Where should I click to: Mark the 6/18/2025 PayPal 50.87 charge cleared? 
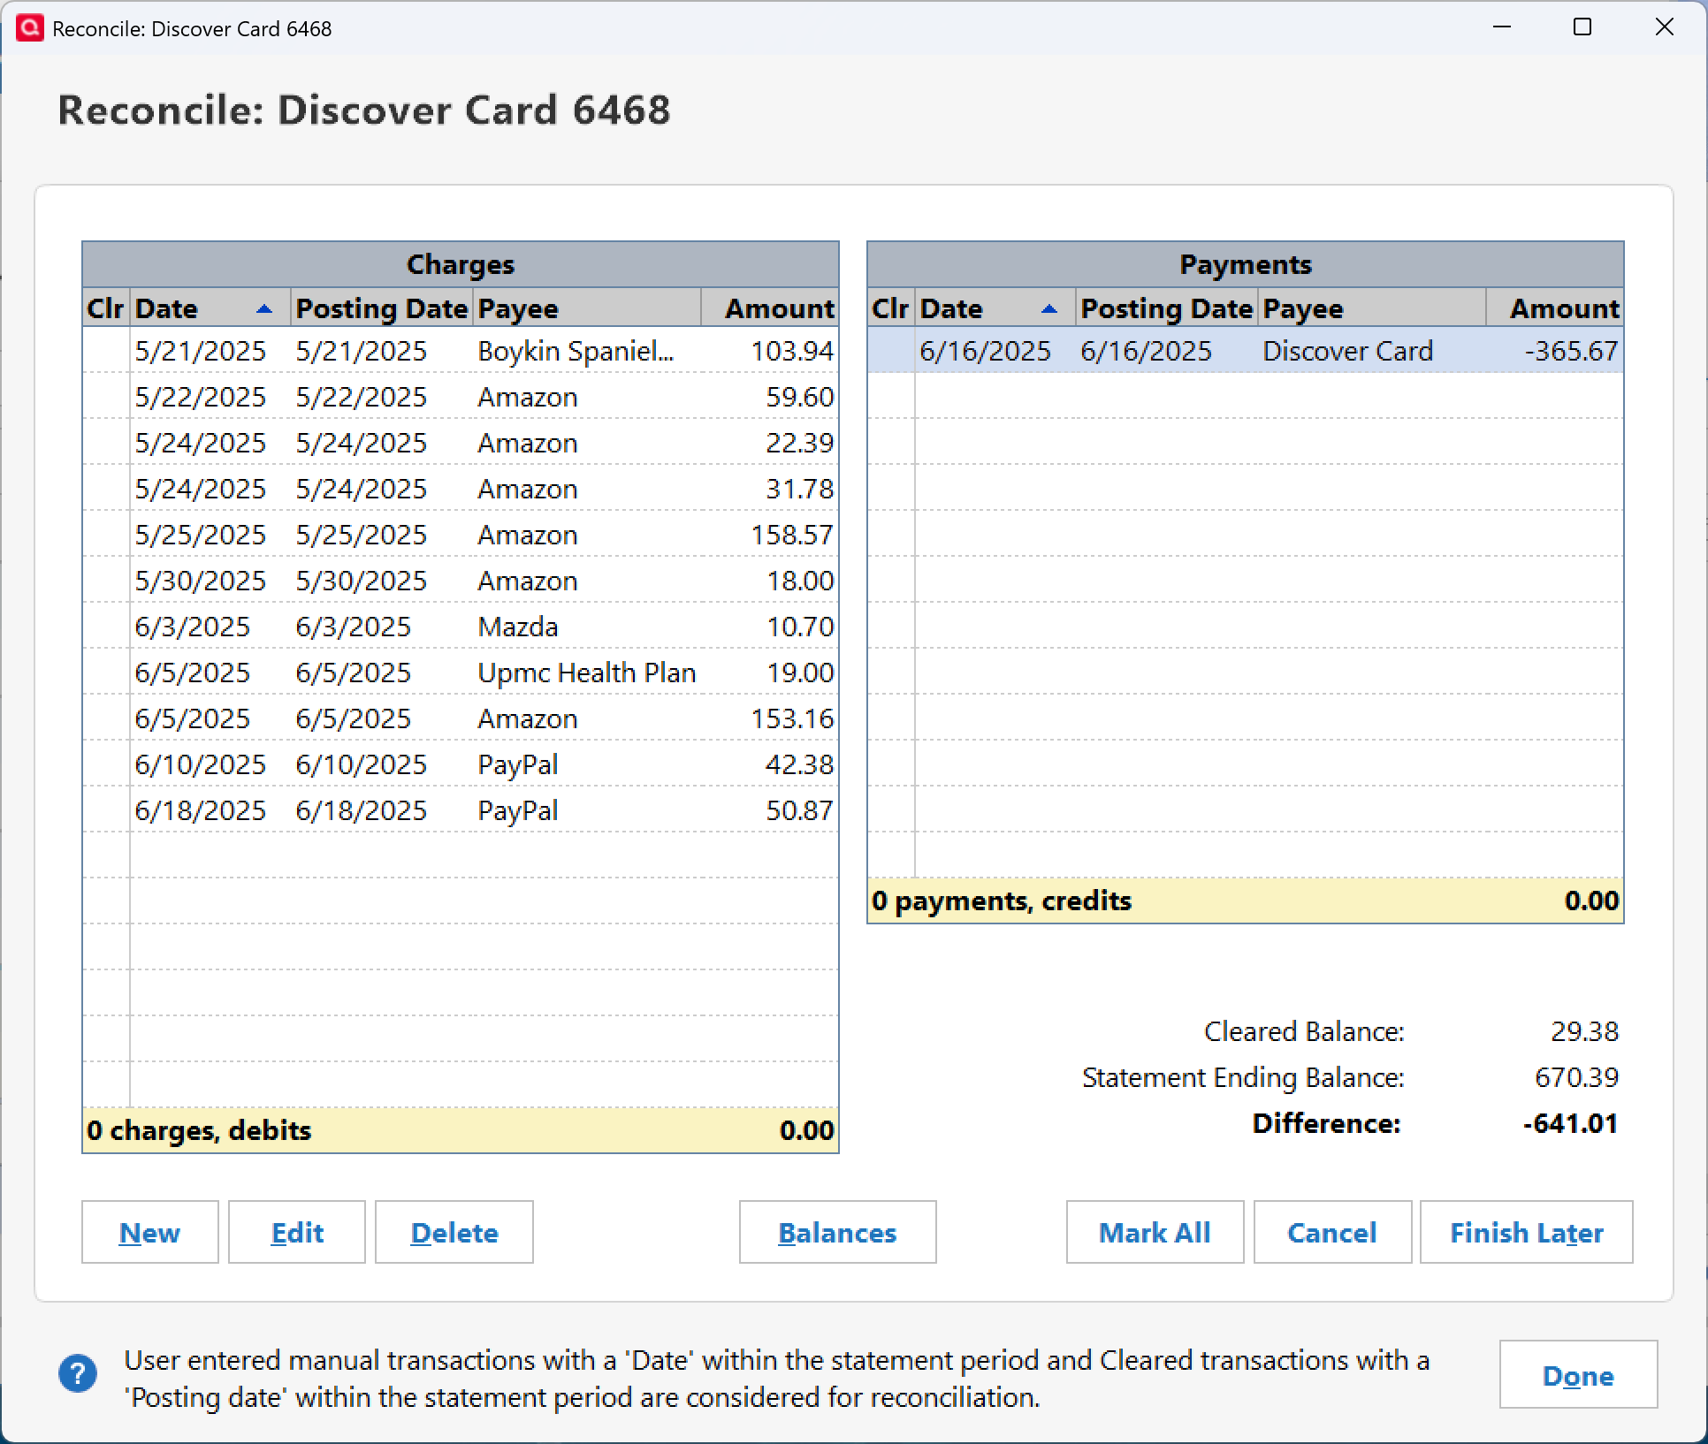point(106,810)
